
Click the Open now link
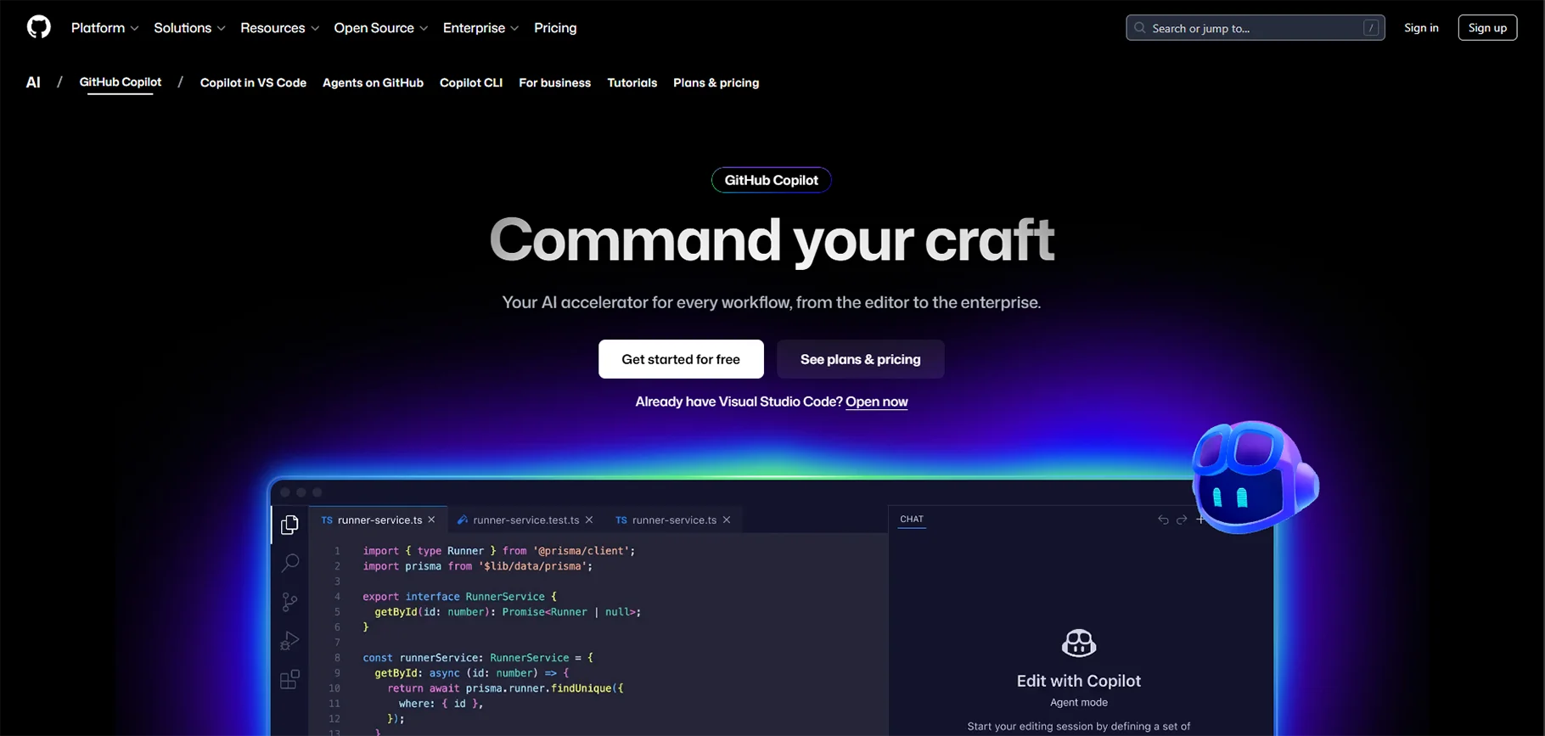tap(877, 402)
